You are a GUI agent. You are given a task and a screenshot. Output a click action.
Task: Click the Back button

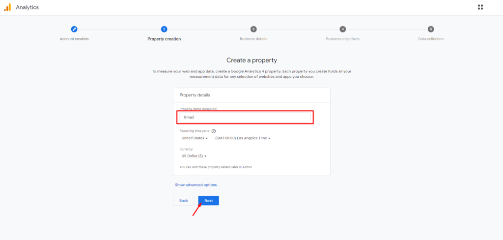[184, 201]
